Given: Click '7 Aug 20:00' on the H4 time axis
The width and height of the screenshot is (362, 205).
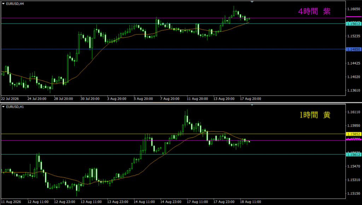Looking at the screenshot, I should coord(170,99).
